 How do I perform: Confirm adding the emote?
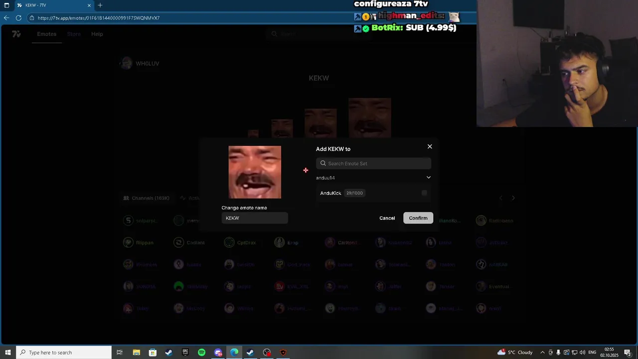click(418, 218)
